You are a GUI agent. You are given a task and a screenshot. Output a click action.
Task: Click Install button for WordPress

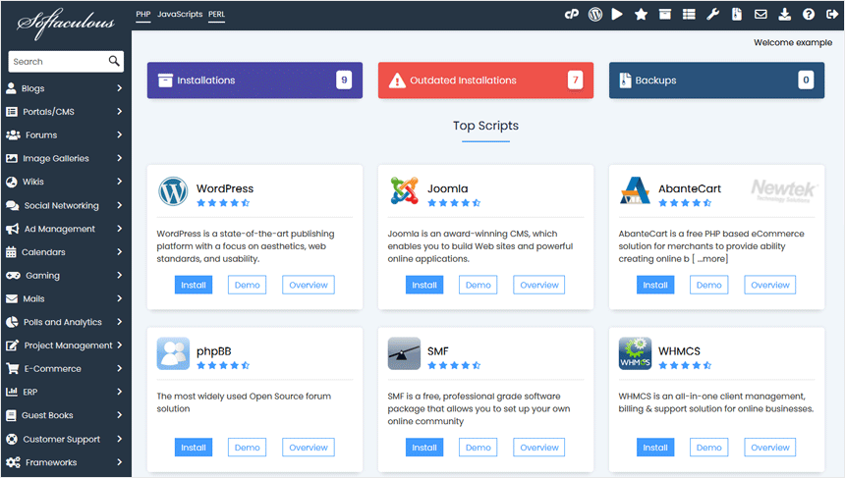(x=194, y=285)
